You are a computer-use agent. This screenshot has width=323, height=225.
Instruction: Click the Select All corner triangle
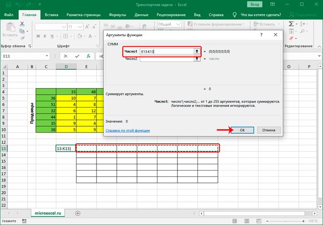click(x=4, y=67)
